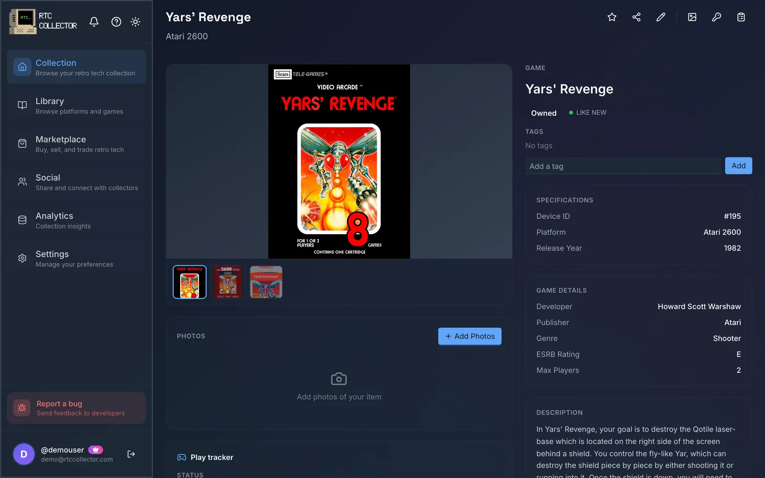This screenshot has width=765, height=478.
Task: Select the first Sears box art thumbnail
Action: (x=190, y=282)
